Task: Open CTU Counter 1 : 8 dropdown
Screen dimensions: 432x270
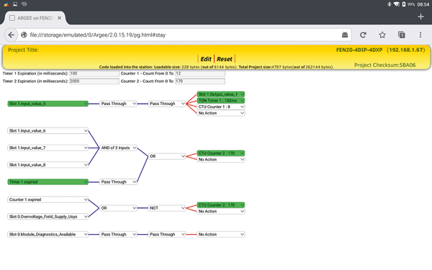Action: tap(221, 107)
